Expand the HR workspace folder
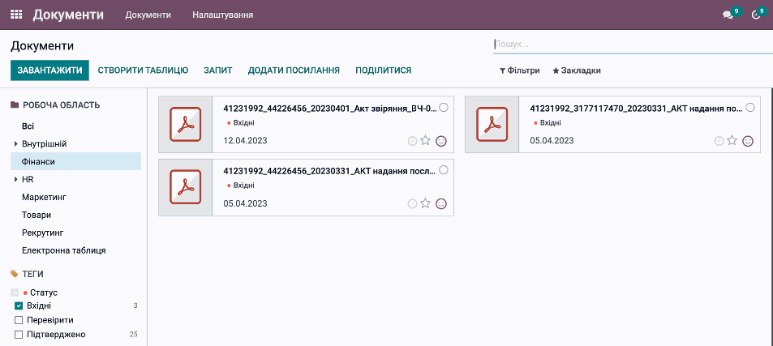 pyautogui.click(x=15, y=179)
